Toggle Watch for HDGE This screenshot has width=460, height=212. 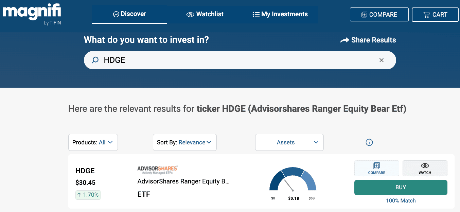pos(425,168)
